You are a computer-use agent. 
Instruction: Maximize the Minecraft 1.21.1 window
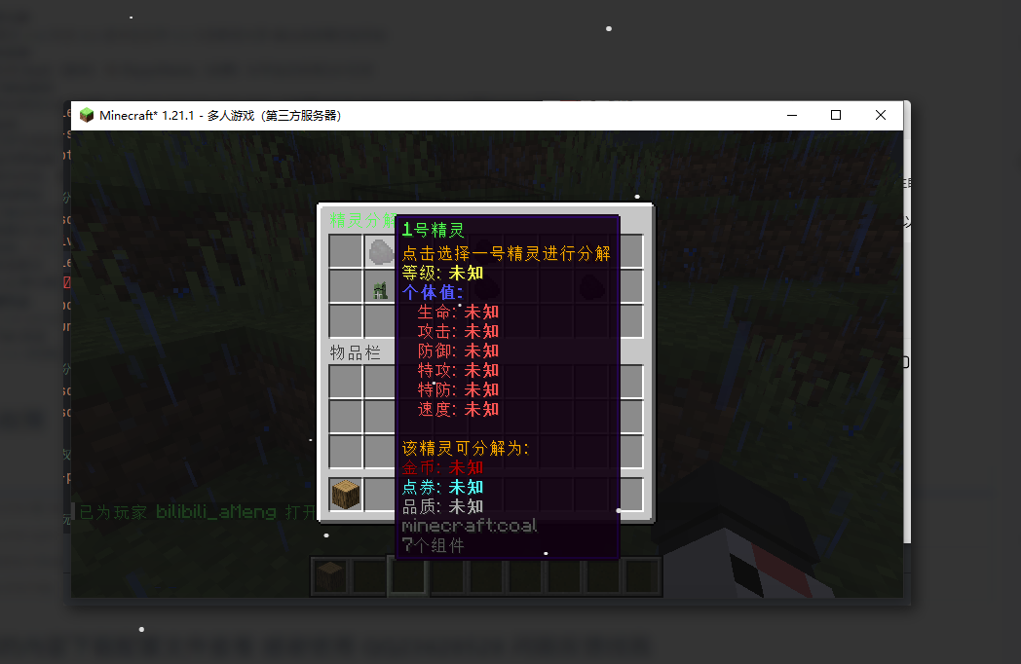[x=835, y=115]
